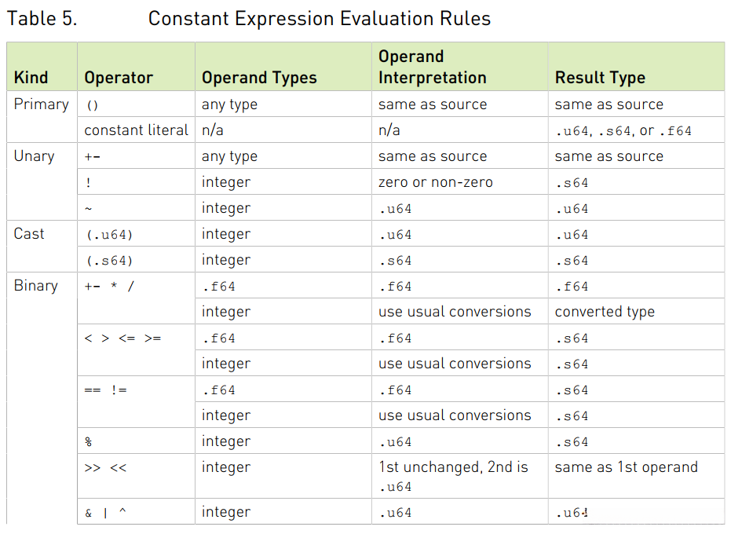Select the "constant literal" operator cell
731x534 pixels.
coord(137,130)
